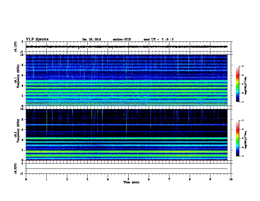Click the ch.1 color scale units label
This screenshot has height=201, width=260.
[246, 85]
